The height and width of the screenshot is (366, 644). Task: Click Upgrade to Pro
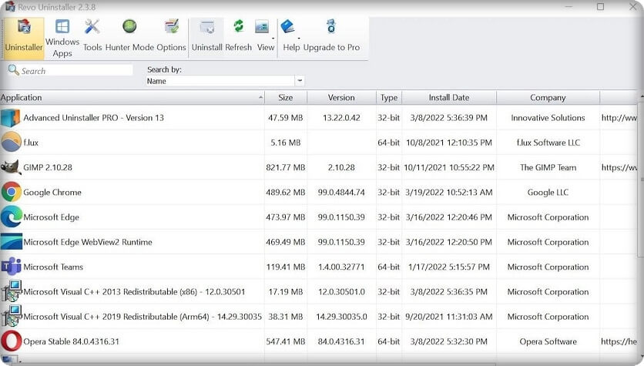click(x=331, y=36)
